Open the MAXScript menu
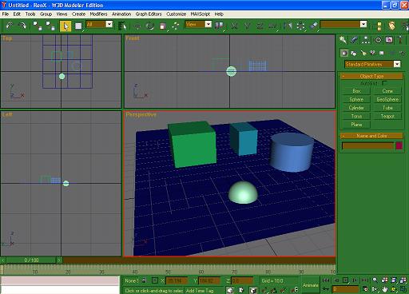 200,14
